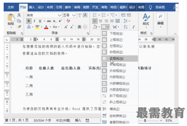This screenshot has width=187, height=126.
Task: Click the 中文(中国) language indicator
Action: click(63, 120)
